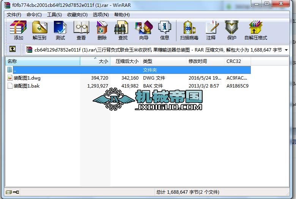296x199 pixels.
Task: Click packed size 419,982
Action: (130, 86)
